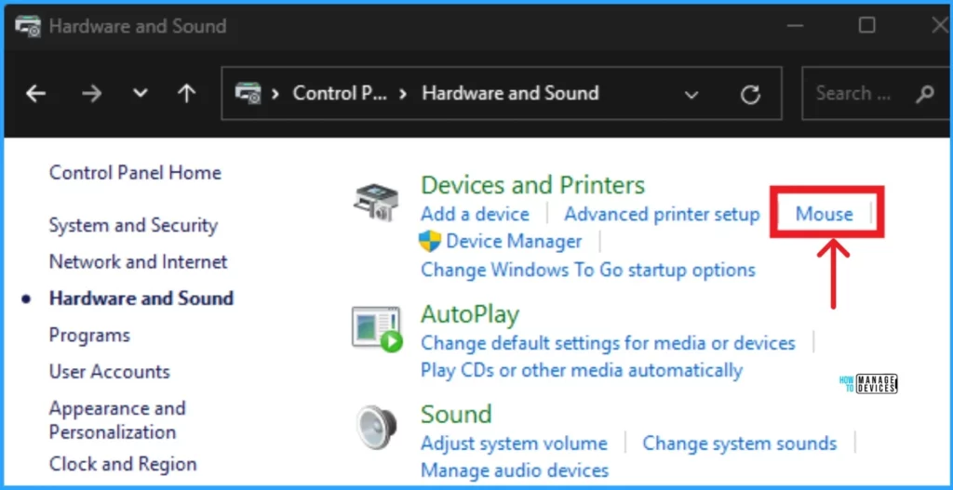Go forward with the right arrow
This screenshot has height=490, width=953.
(92, 94)
